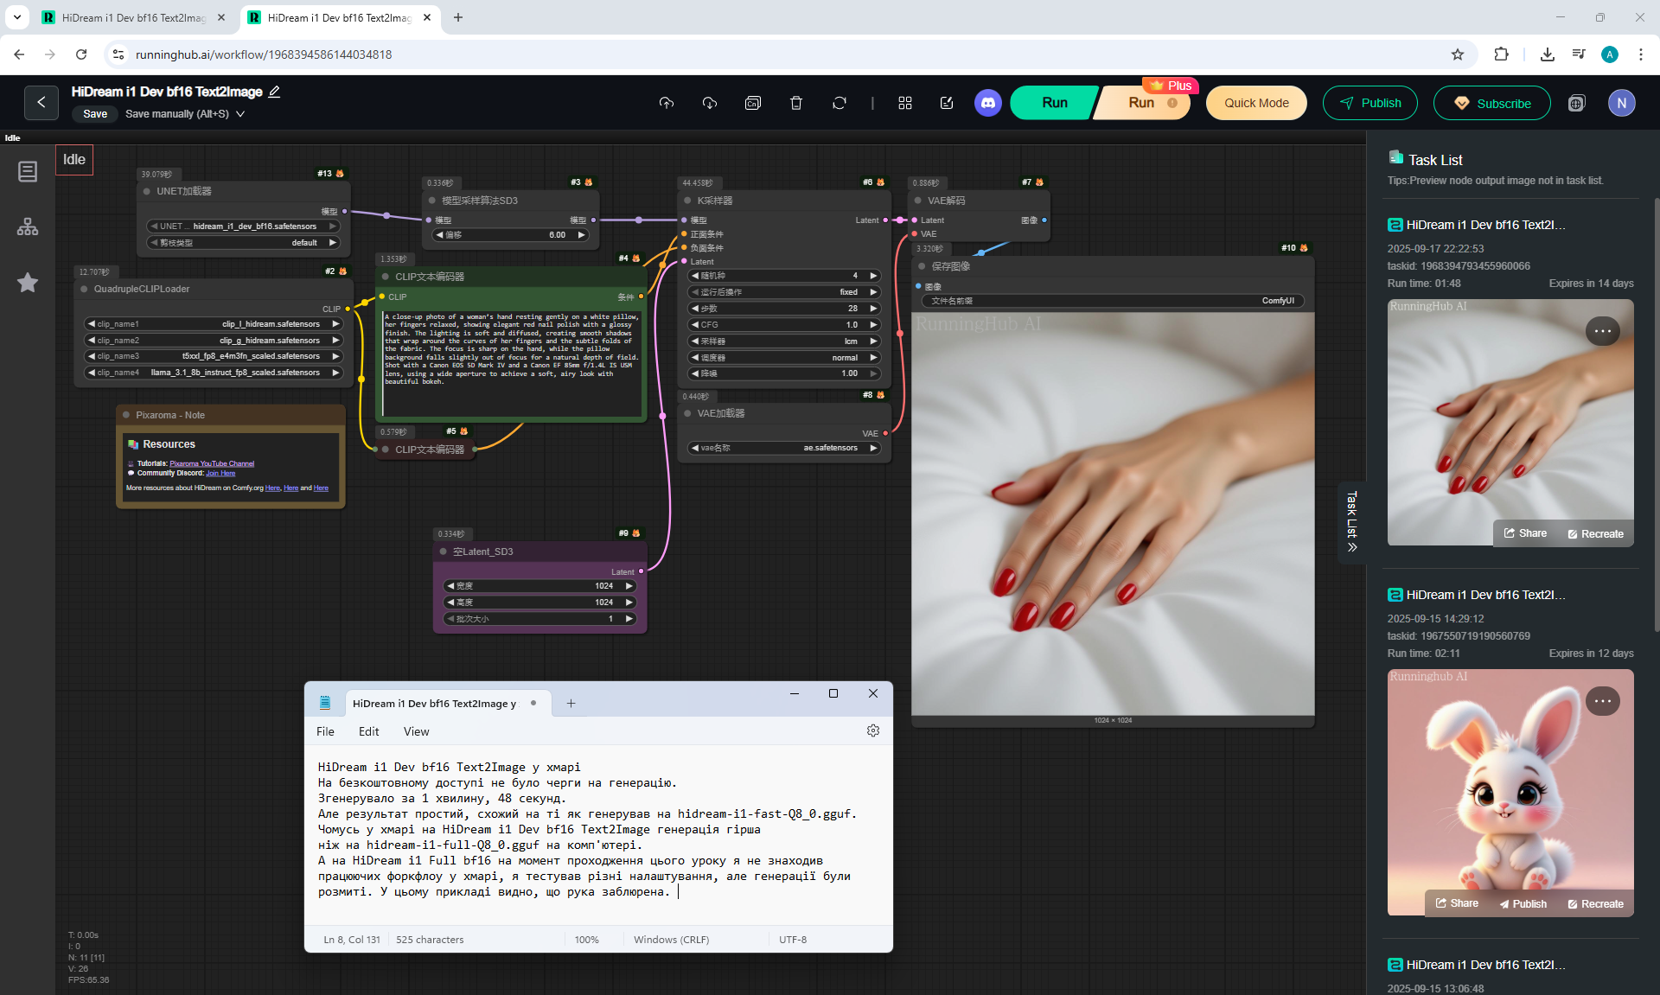Click the pencil icon to rename workflow
The width and height of the screenshot is (1660, 995).
(x=275, y=92)
